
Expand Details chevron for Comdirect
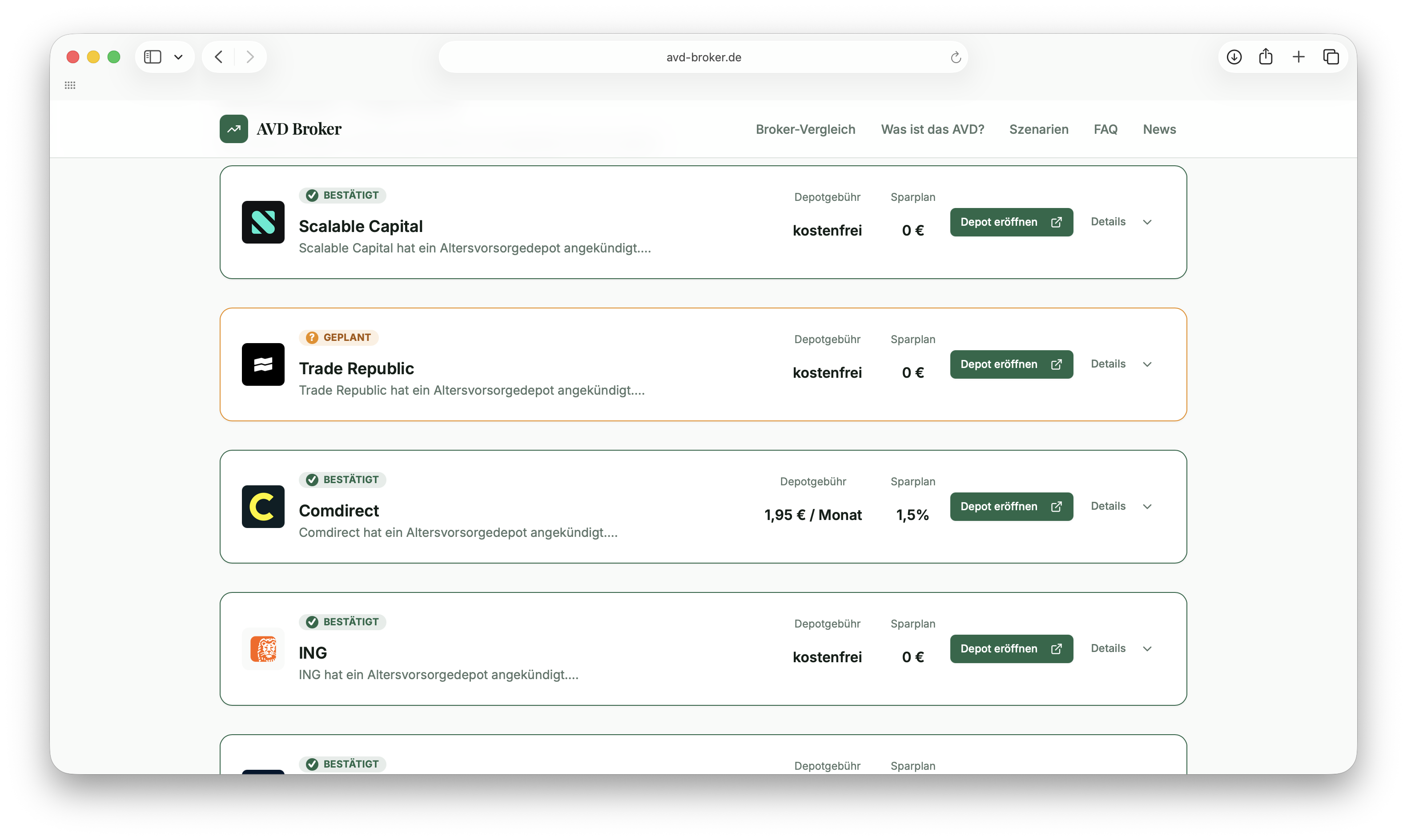(x=1146, y=506)
